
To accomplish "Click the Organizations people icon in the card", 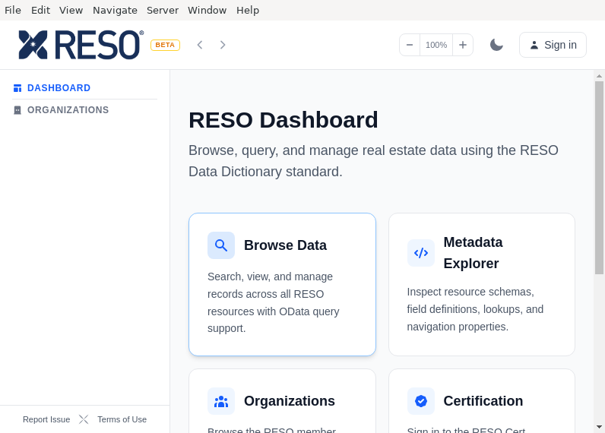I will coord(221,401).
